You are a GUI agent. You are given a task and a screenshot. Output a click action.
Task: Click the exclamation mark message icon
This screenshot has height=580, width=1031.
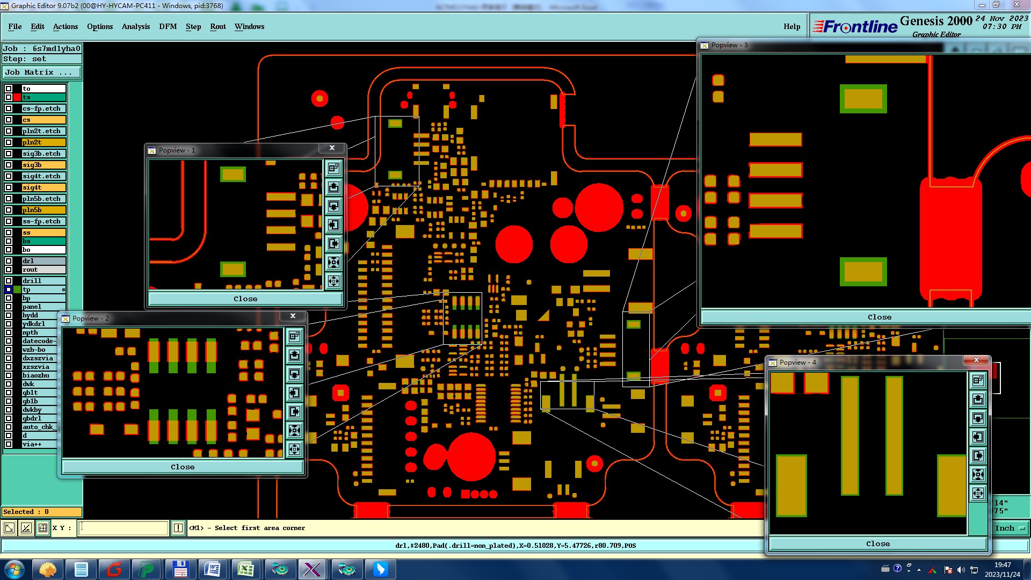pyautogui.click(x=178, y=528)
